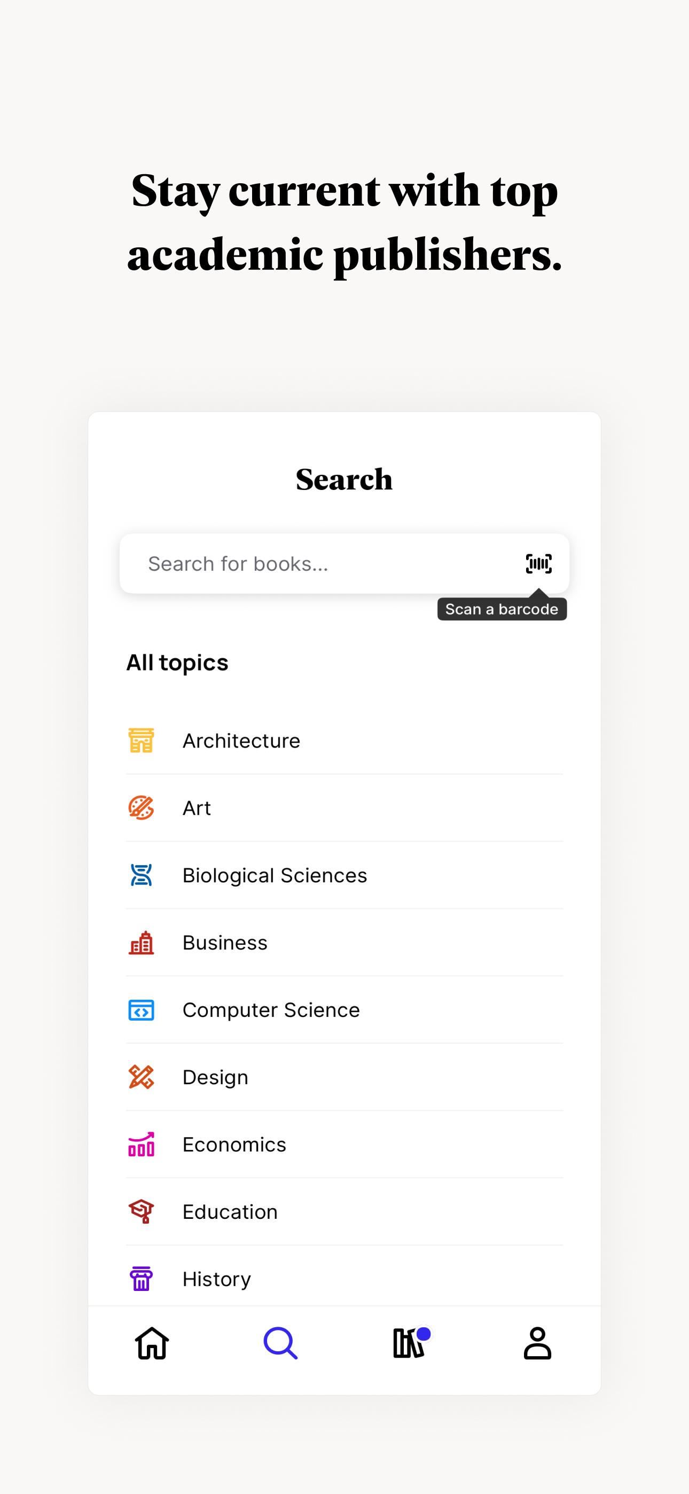Click the Architecture building icon
Screen dimensions: 689x1494
pyautogui.click(x=141, y=741)
